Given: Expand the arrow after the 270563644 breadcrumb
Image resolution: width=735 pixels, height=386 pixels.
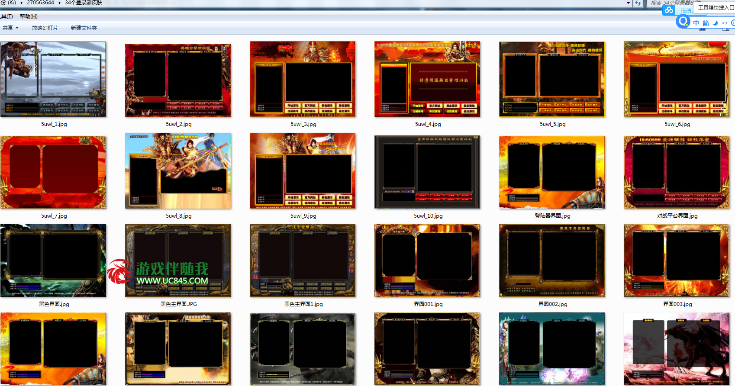Looking at the screenshot, I should click(59, 3).
